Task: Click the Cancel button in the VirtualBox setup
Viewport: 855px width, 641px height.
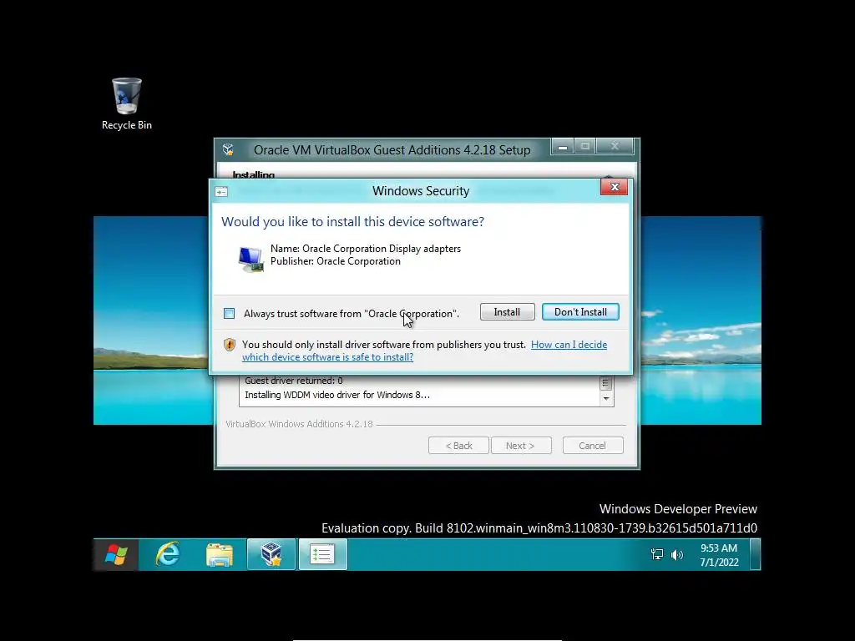Action: point(592,446)
